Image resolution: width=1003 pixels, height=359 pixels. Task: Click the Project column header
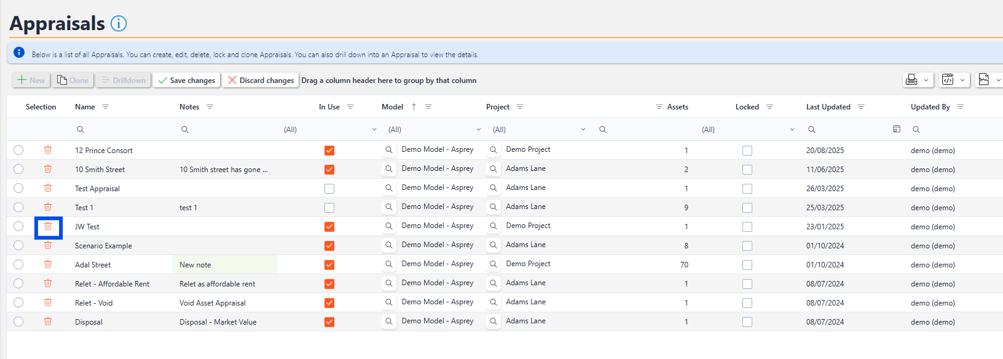click(x=497, y=107)
